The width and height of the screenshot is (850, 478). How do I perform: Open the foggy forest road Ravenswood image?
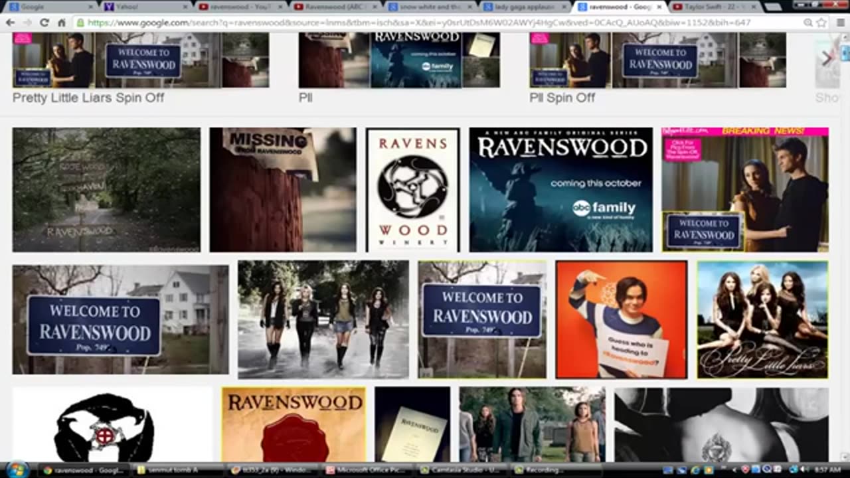coord(106,190)
